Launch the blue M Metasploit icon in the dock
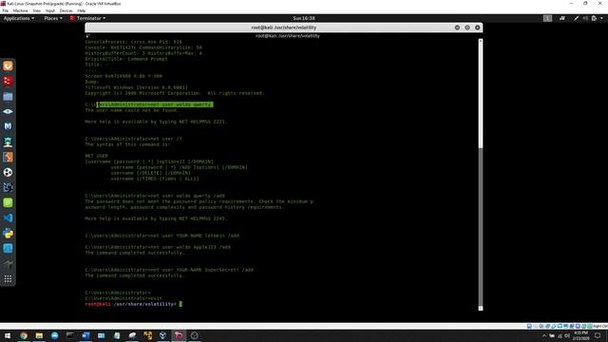The image size is (608, 342). click(8, 126)
